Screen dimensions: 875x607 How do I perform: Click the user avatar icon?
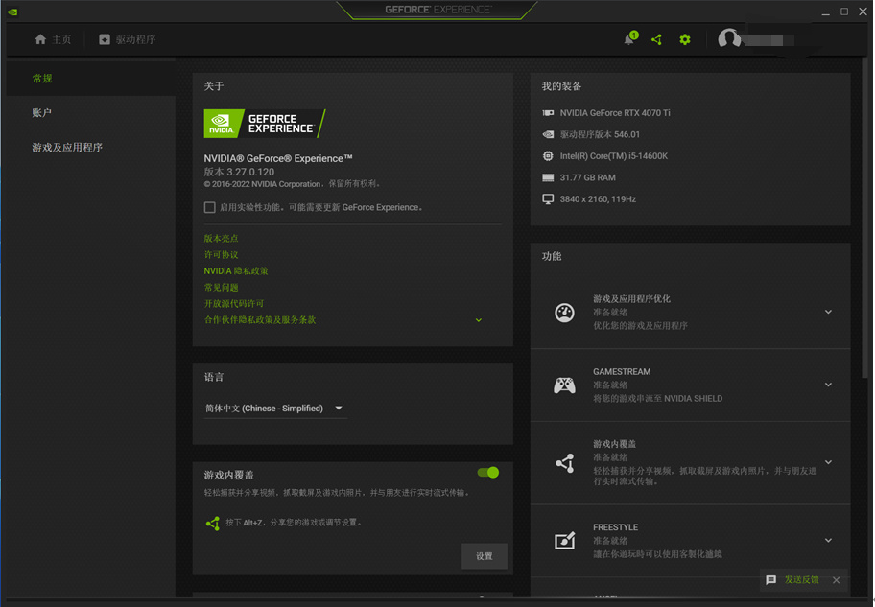729,39
